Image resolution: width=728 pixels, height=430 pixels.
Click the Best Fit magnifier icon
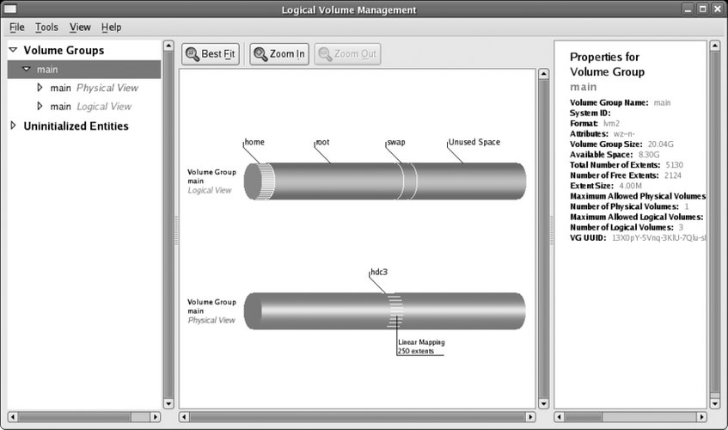192,54
